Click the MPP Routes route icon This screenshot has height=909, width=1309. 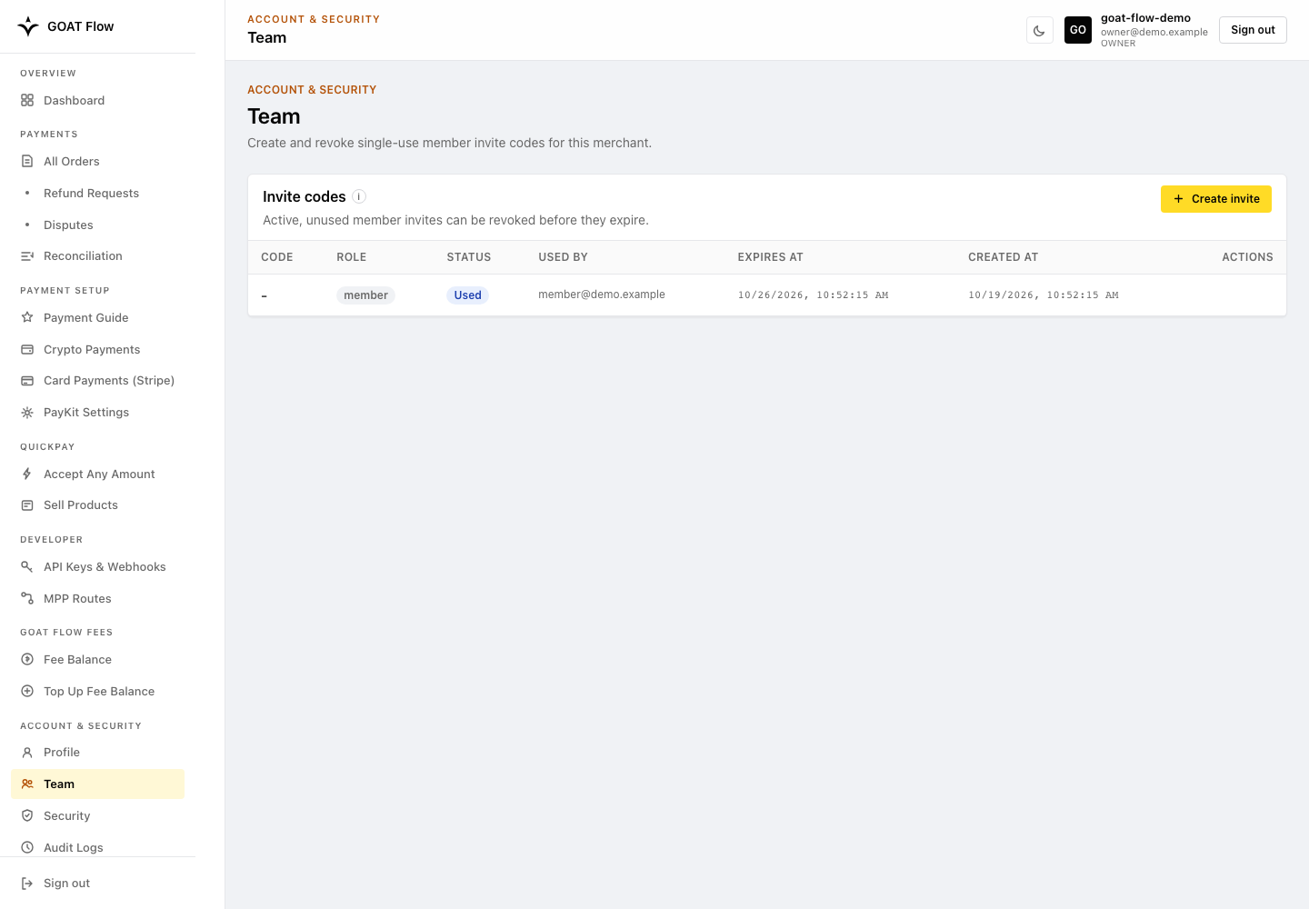click(27, 598)
